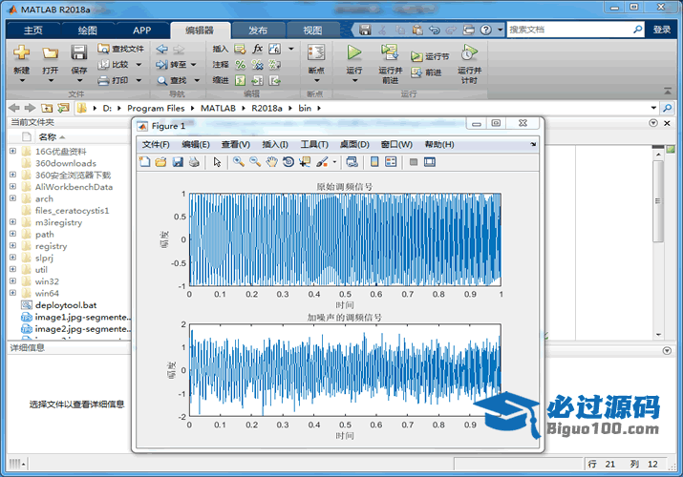Click the 搜索文档 search field

573,31
